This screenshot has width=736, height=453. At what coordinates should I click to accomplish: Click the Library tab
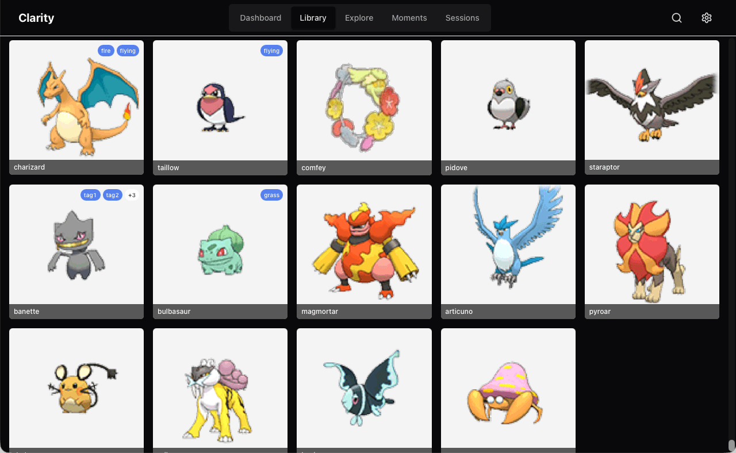point(313,18)
